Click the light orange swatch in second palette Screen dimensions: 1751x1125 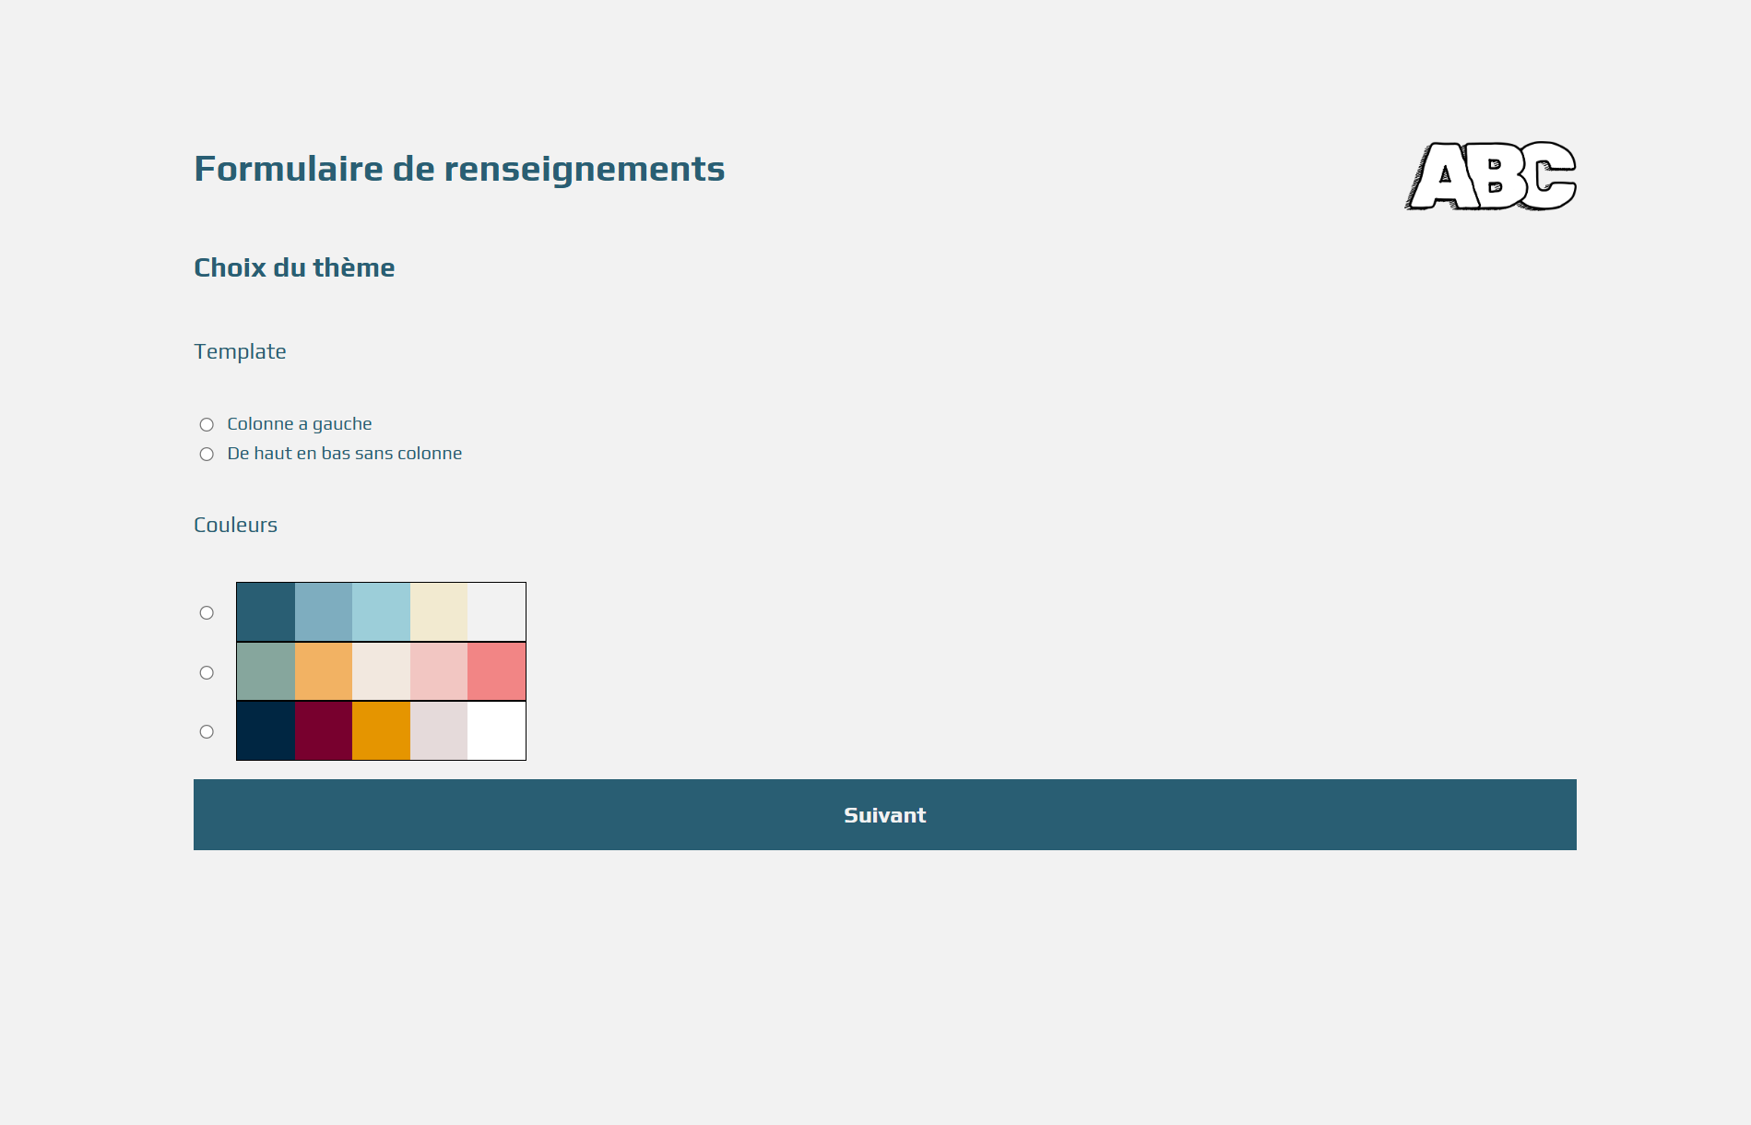coord(324,671)
